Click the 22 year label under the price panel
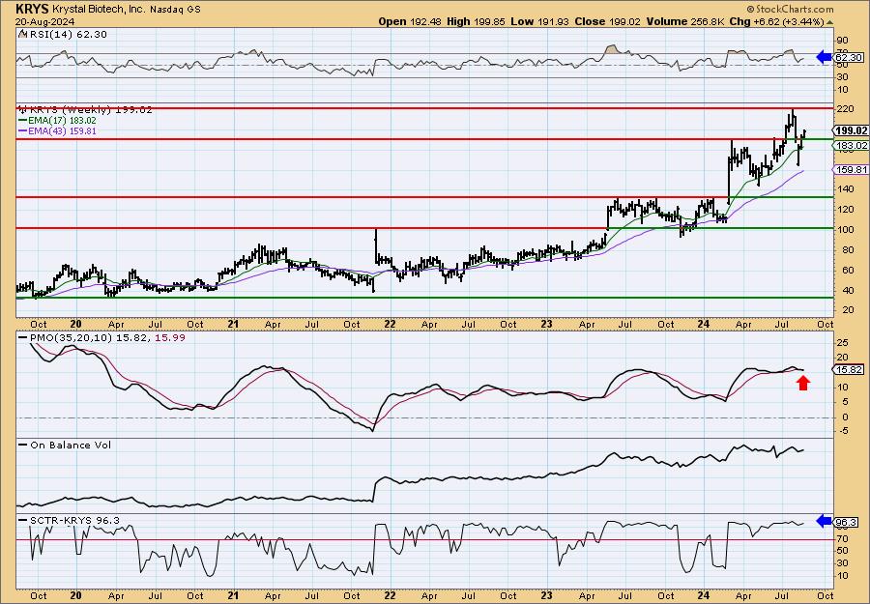Screen dimensions: 870x604 tap(391, 325)
